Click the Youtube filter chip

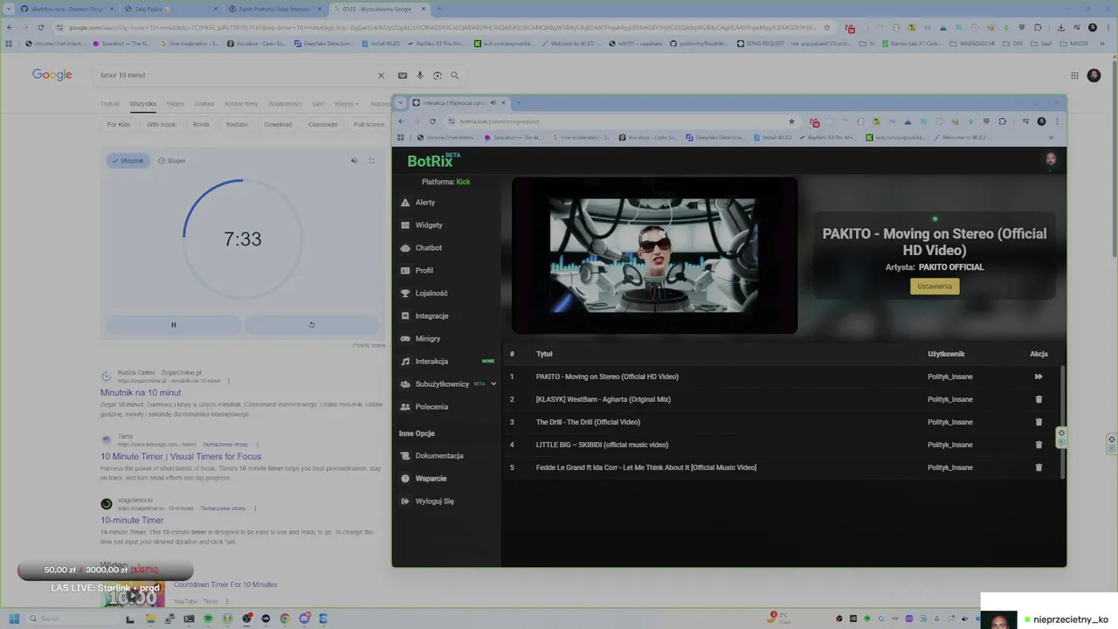(237, 124)
